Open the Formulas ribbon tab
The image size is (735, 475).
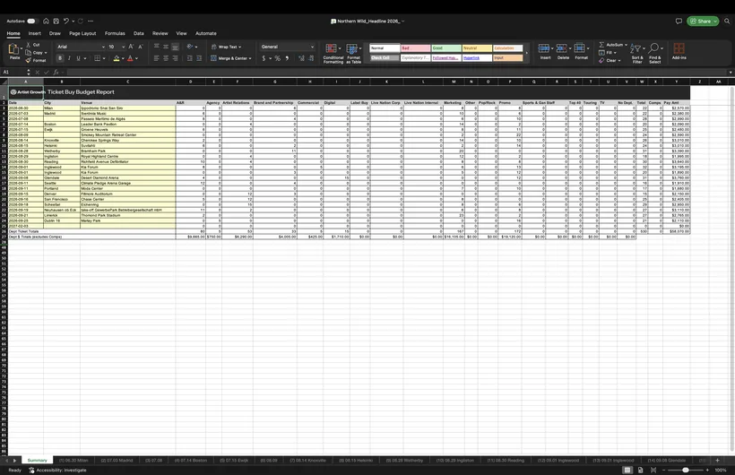click(x=115, y=33)
